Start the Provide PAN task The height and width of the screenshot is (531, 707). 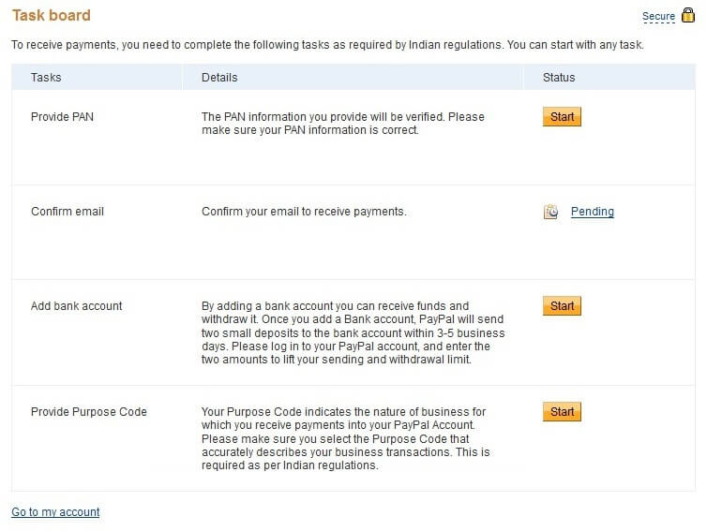pos(562,117)
